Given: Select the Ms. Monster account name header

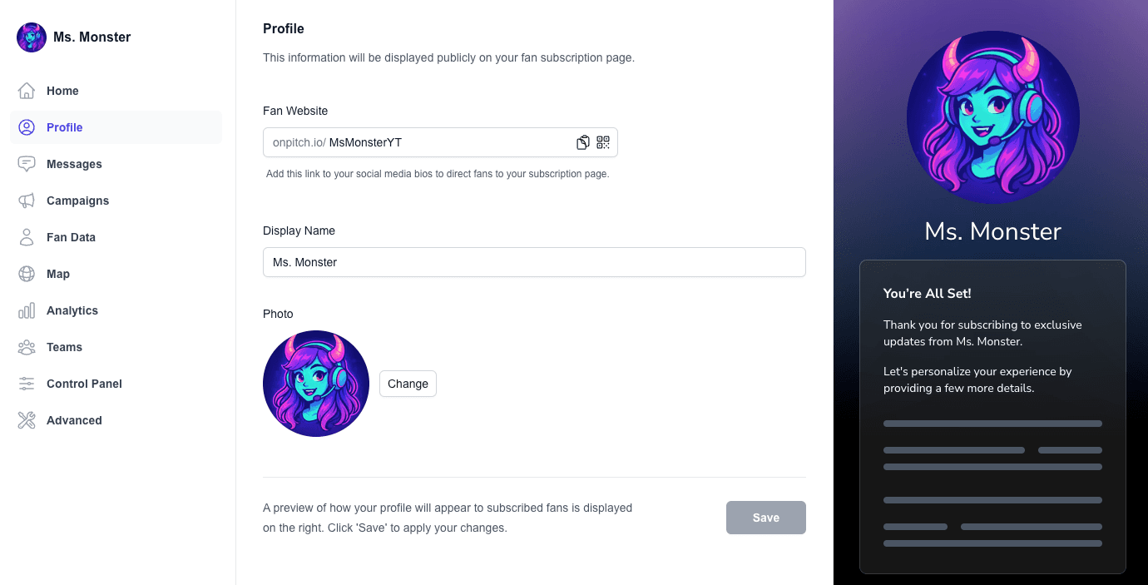Looking at the screenshot, I should [x=92, y=37].
